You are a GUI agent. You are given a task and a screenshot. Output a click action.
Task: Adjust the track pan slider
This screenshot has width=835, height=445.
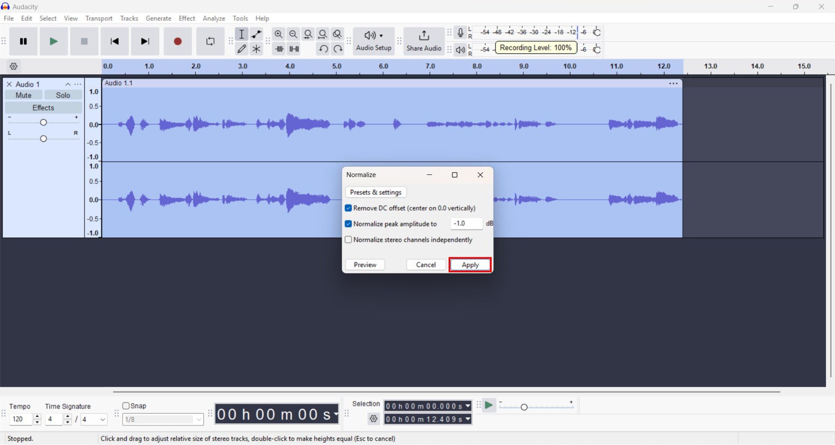click(43, 138)
